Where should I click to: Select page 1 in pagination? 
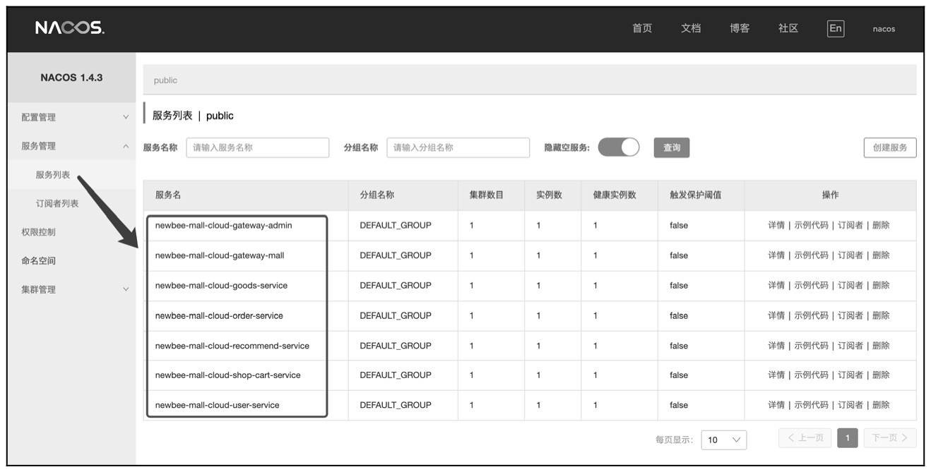[847, 438]
